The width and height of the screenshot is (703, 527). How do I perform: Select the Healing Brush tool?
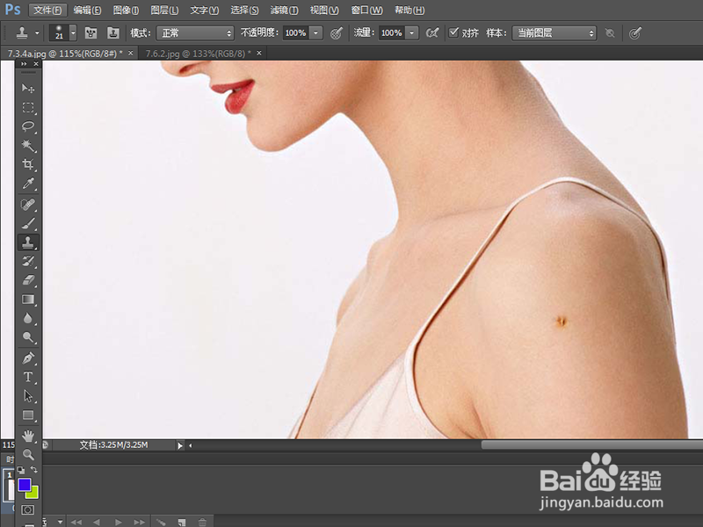click(x=28, y=205)
